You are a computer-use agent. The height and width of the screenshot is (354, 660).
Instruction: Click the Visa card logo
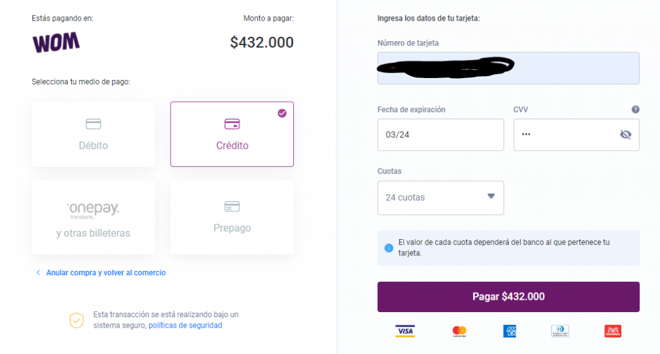pyautogui.click(x=405, y=331)
